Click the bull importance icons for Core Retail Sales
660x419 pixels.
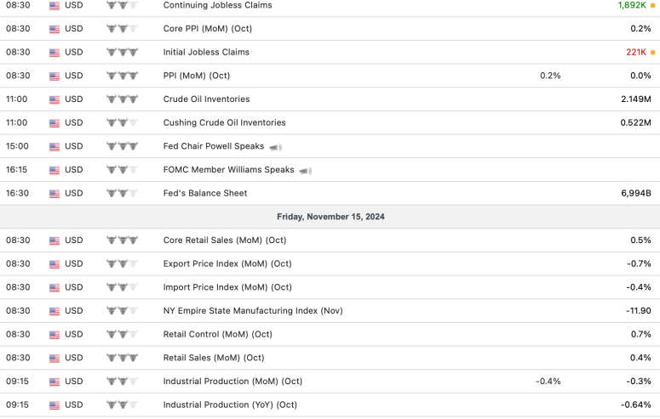[122, 241]
